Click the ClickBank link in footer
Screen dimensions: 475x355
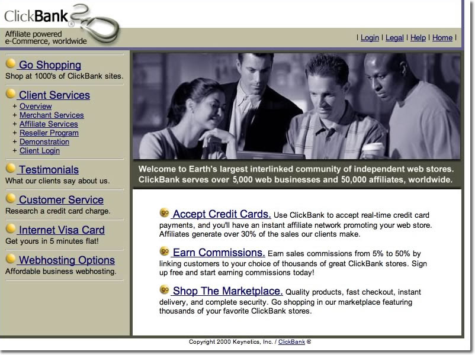pos(292,341)
